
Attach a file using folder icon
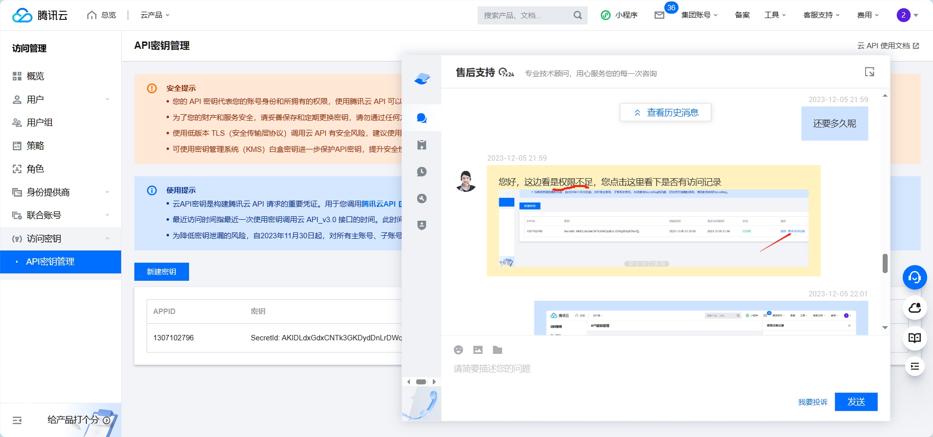pyautogui.click(x=497, y=350)
